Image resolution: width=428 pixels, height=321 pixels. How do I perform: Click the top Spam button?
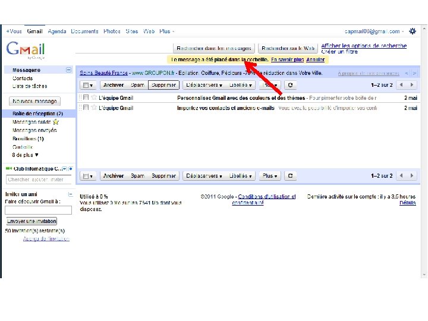137,85
